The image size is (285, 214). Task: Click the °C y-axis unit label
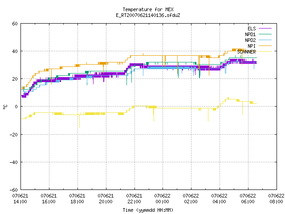click(x=5, y=107)
